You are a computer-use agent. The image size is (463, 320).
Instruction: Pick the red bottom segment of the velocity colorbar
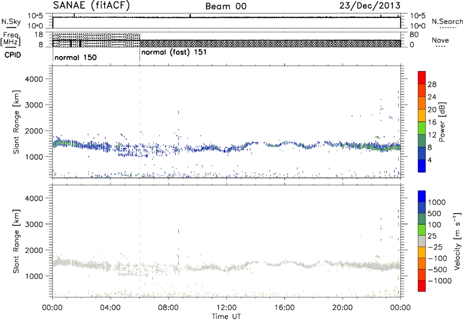[x=422, y=286]
